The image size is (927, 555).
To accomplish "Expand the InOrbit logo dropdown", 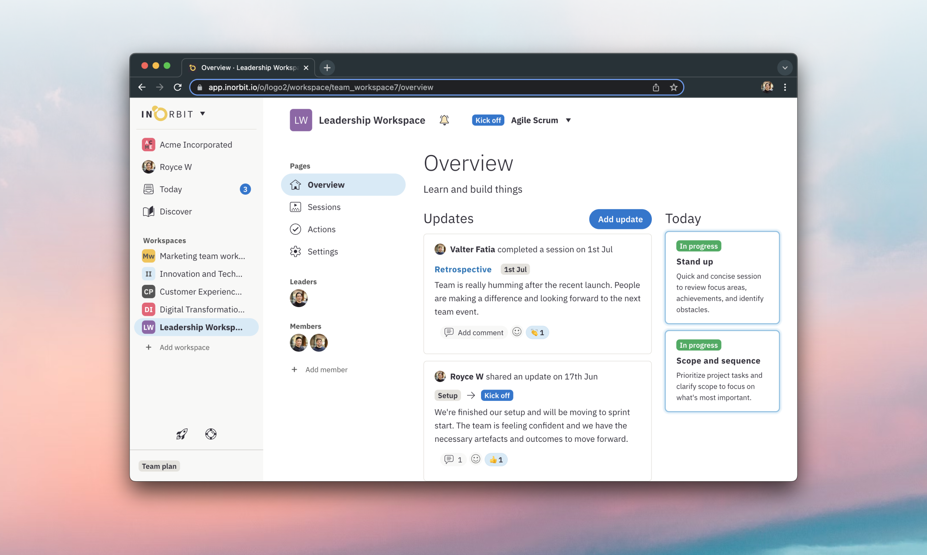I will point(203,113).
